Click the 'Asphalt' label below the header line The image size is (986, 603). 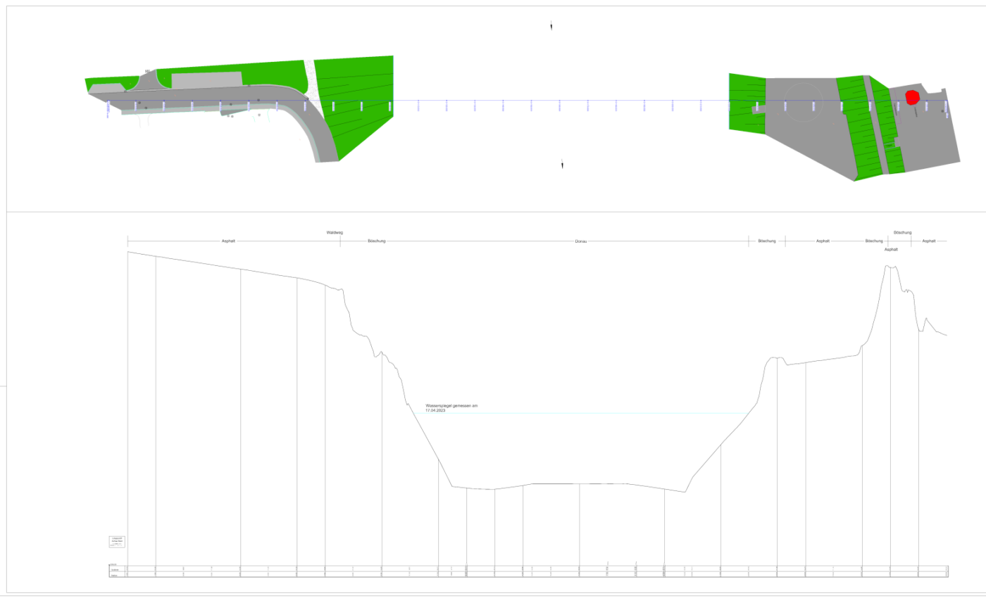coord(891,250)
